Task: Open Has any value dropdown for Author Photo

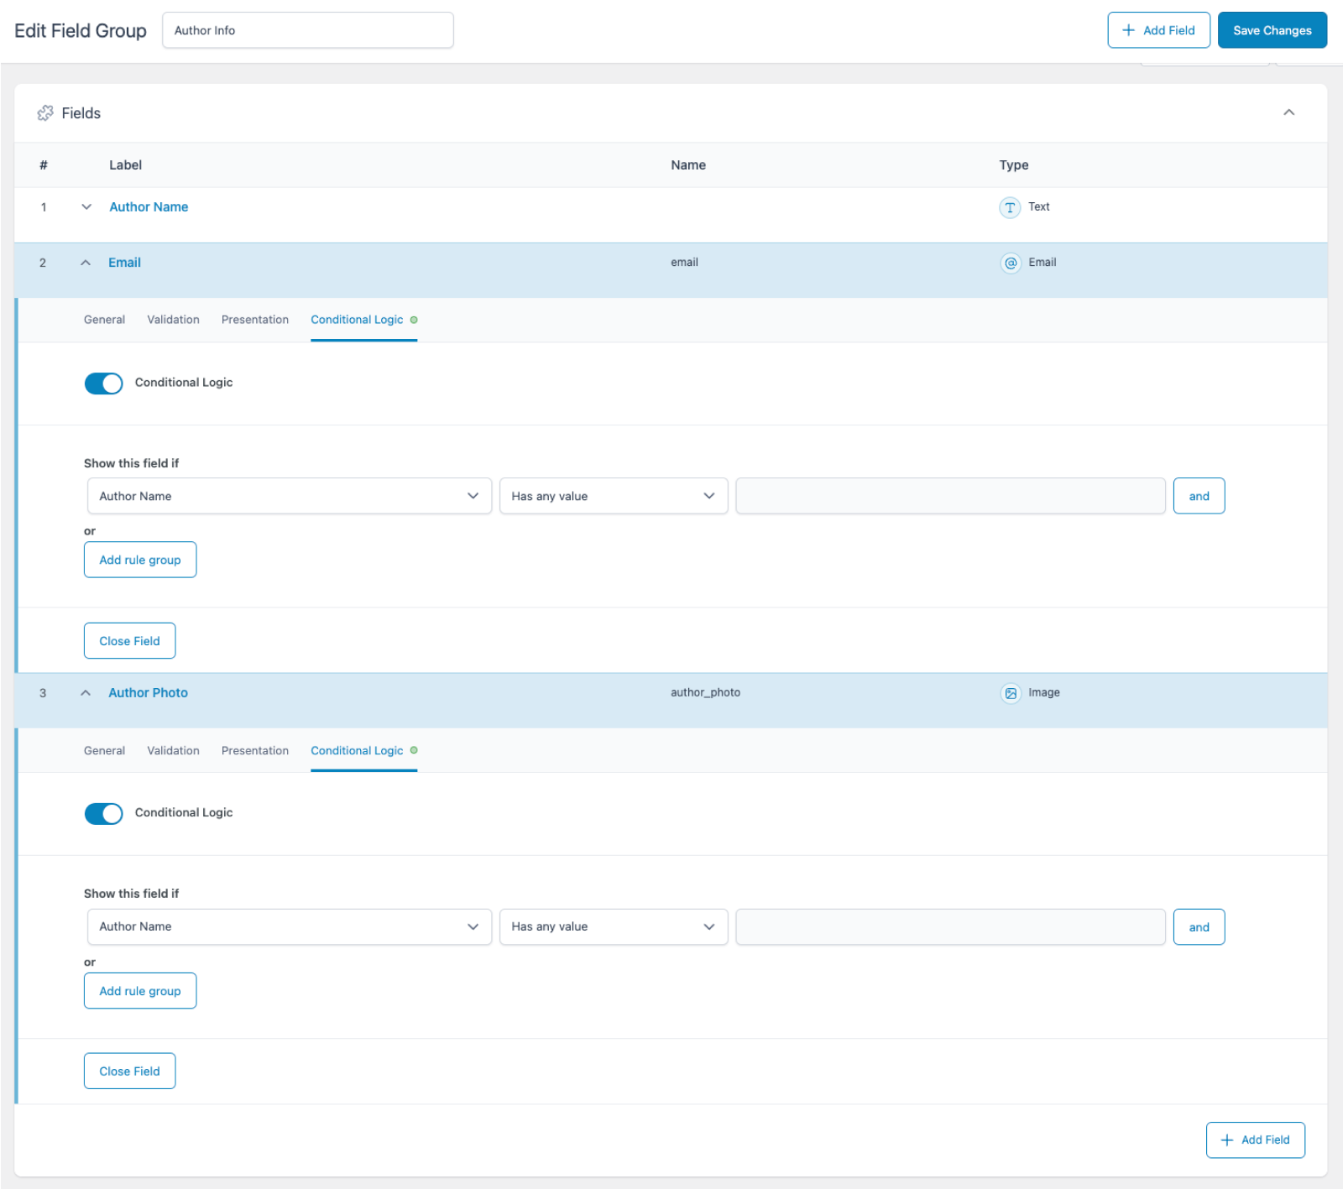Action: 613,926
